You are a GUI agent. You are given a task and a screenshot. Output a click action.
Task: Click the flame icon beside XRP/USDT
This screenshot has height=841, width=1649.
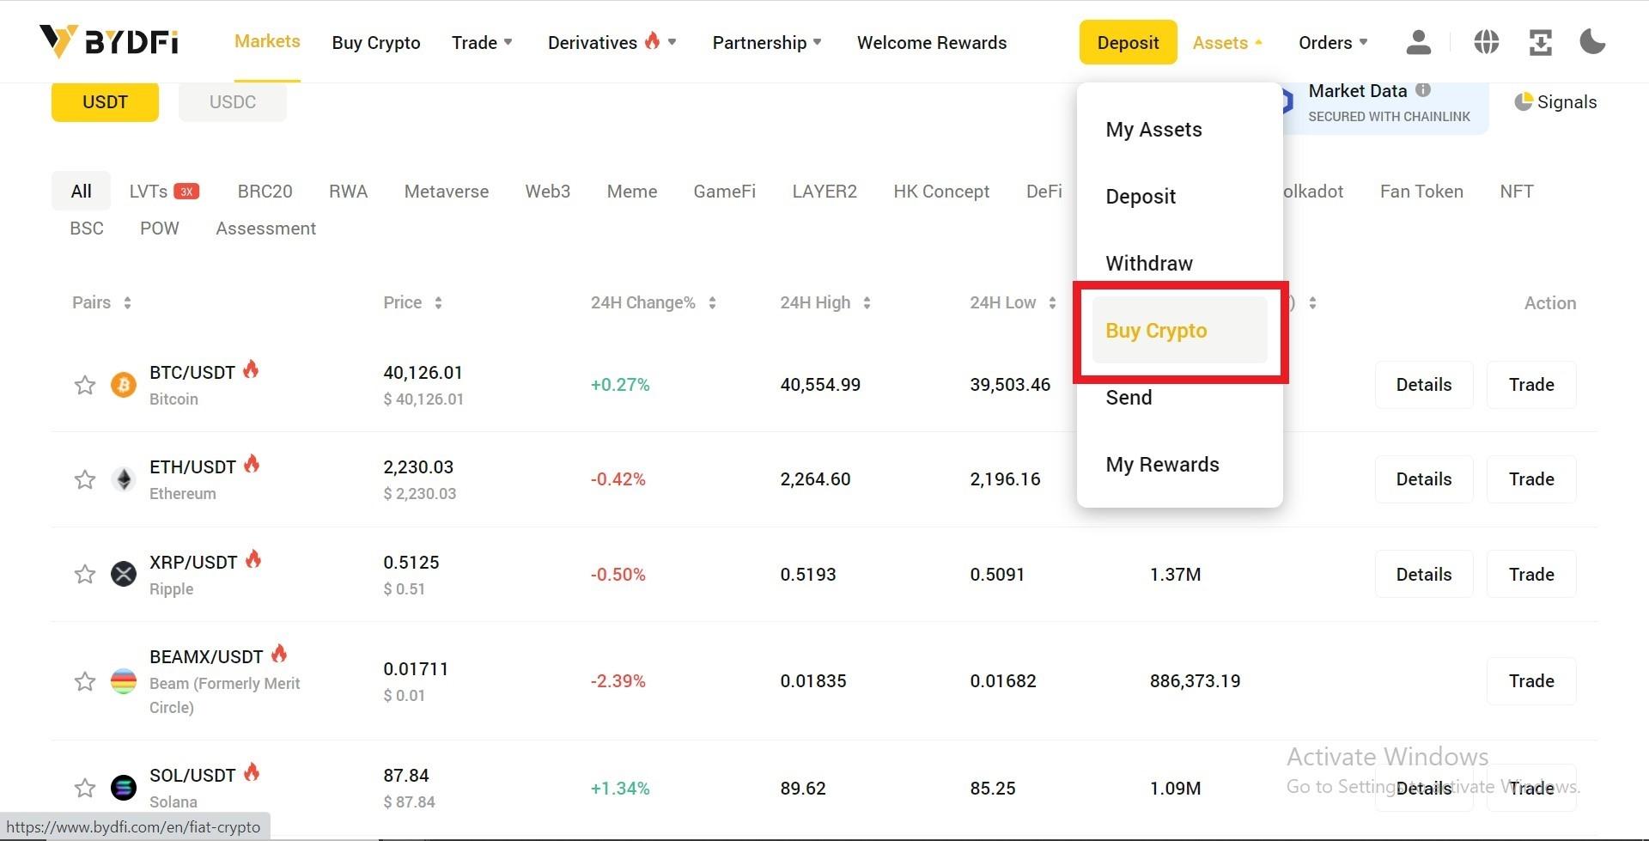tap(253, 559)
